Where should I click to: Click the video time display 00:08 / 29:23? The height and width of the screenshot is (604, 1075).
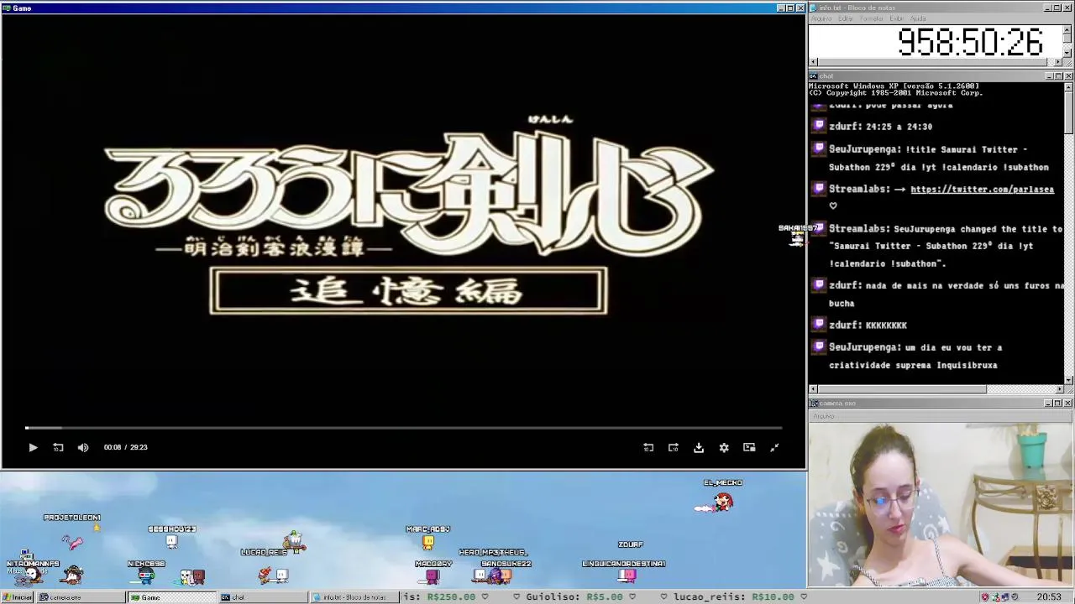(x=126, y=448)
